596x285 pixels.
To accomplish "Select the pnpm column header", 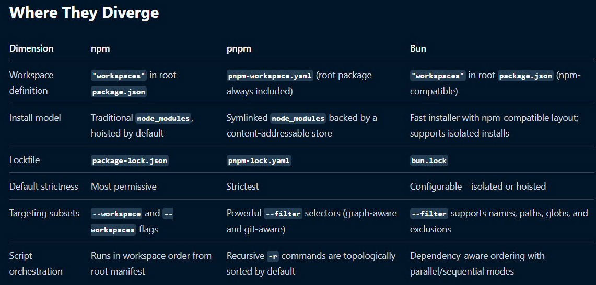I will pos(239,49).
